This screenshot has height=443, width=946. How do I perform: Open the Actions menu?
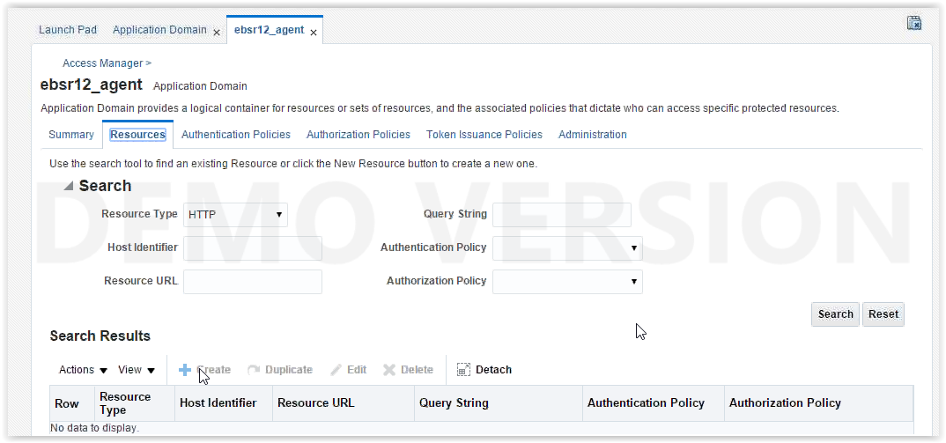tap(84, 370)
